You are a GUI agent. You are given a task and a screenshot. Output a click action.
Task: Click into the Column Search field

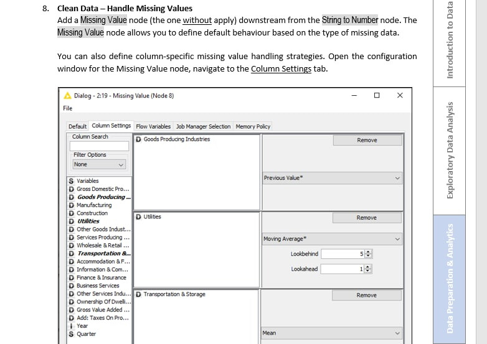pyautogui.click(x=99, y=146)
